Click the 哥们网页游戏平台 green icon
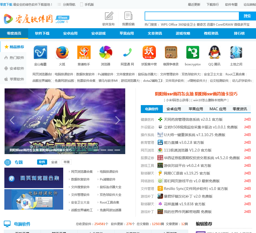 pyautogui.click(x=160, y=181)
